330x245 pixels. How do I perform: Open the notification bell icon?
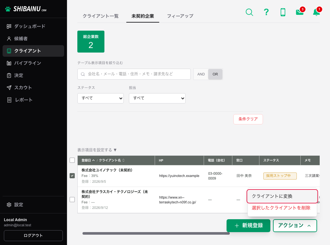tap(316, 12)
